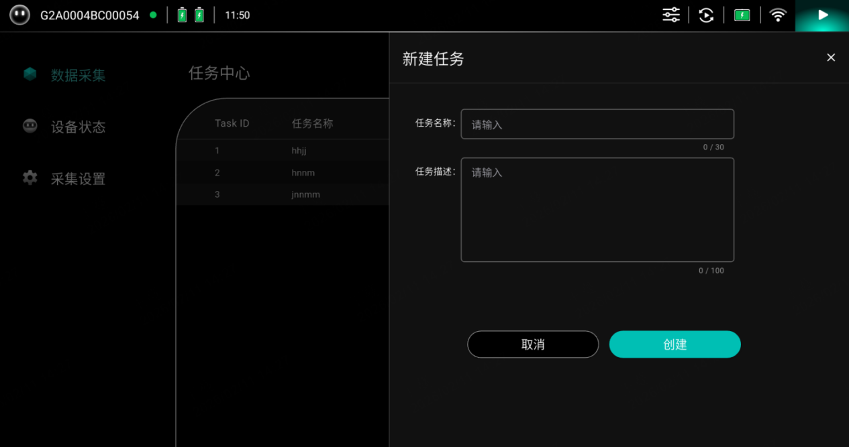Open 设备状态 in the sidebar
Screen dimensions: 849x447
point(79,127)
